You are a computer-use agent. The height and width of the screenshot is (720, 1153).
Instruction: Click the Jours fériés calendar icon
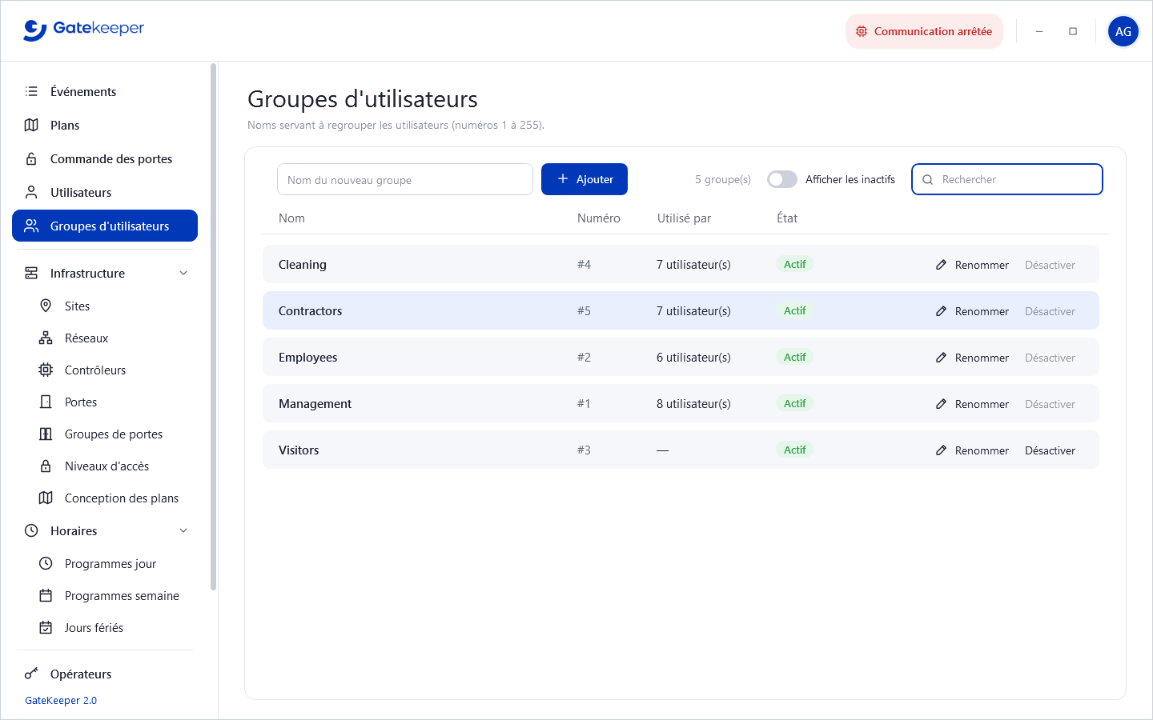[46, 627]
